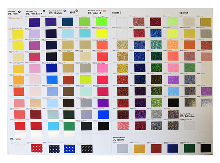This screenshot has width=220, height=163.
Task: Choose the blue 3D Techno swatch
Action: pos(173,148)
